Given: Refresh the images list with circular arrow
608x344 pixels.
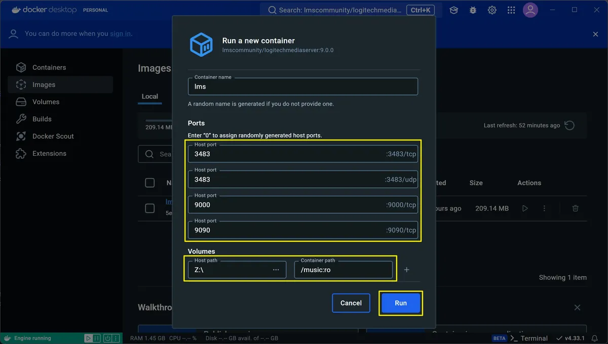Looking at the screenshot, I should (569, 125).
